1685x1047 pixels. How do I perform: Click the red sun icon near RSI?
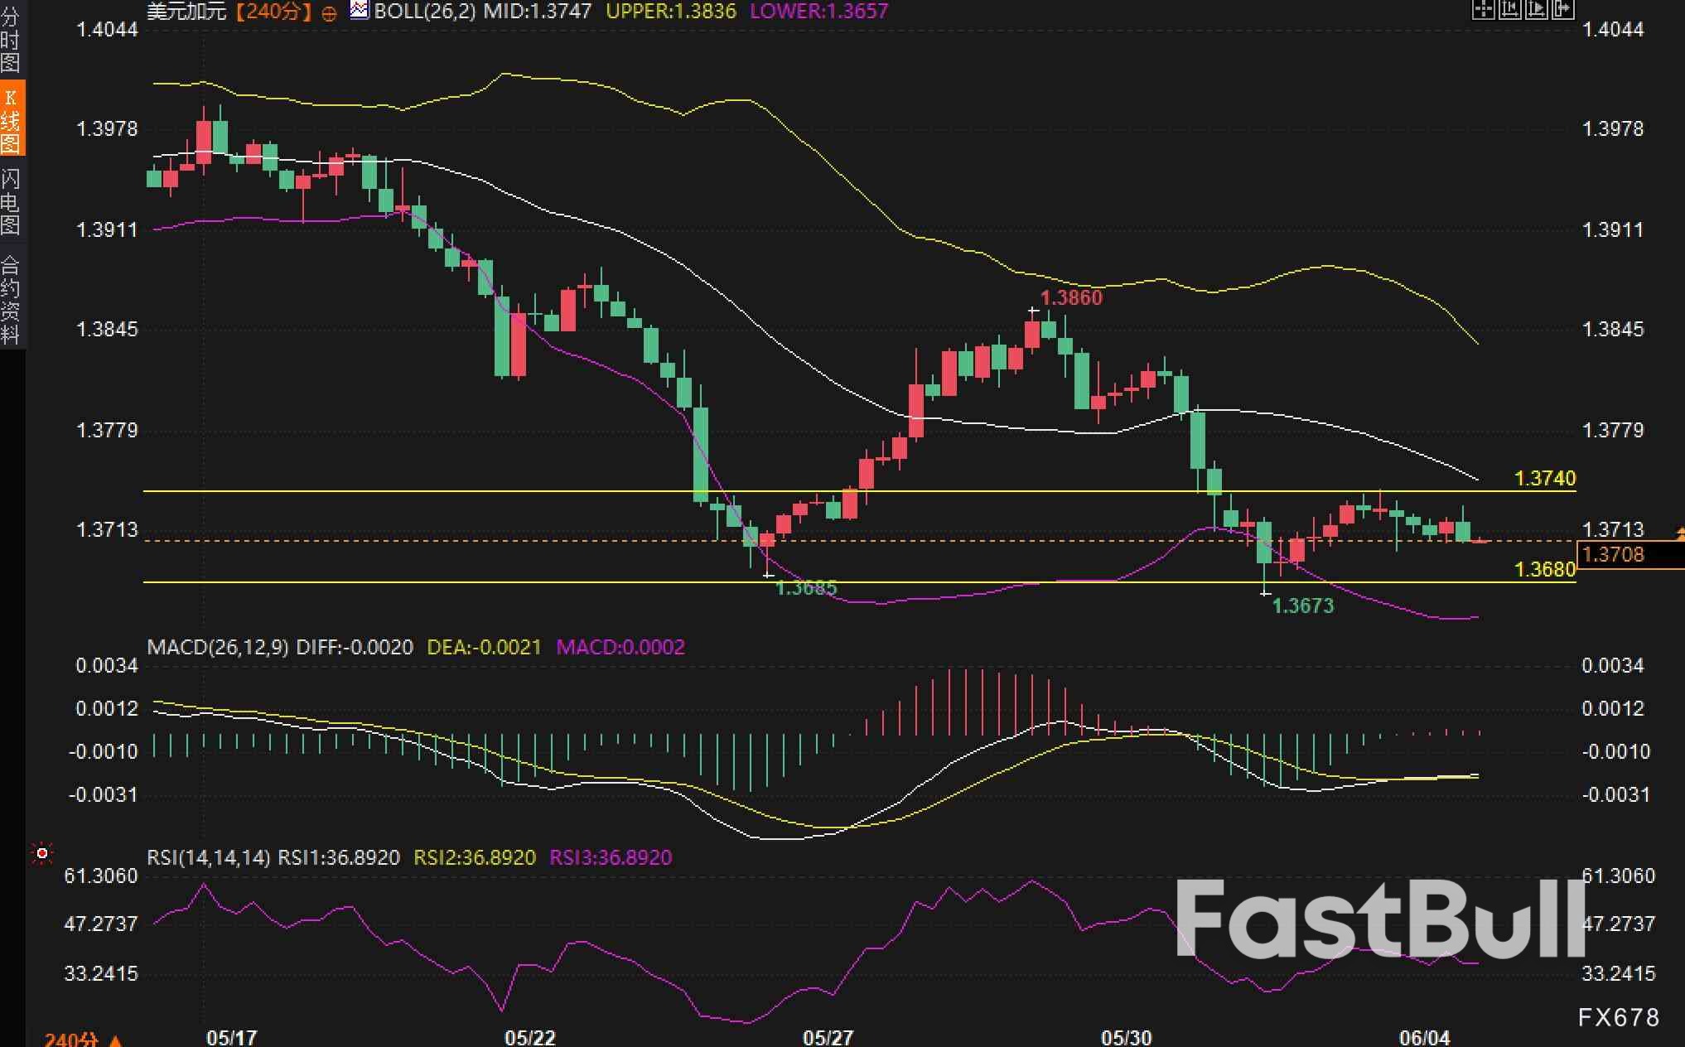41,853
